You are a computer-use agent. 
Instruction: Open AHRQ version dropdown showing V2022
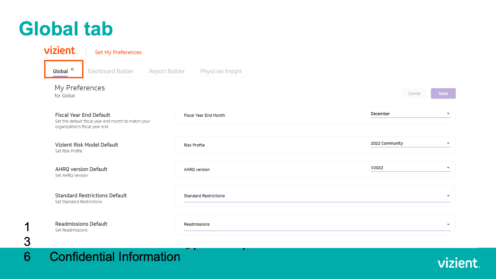coord(411,168)
